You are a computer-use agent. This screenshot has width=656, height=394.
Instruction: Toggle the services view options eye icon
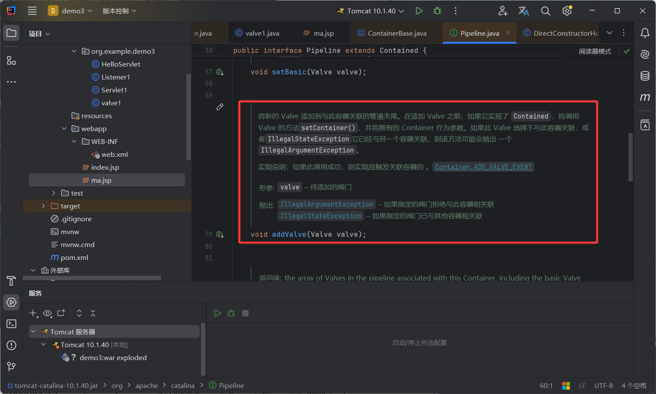(47, 314)
